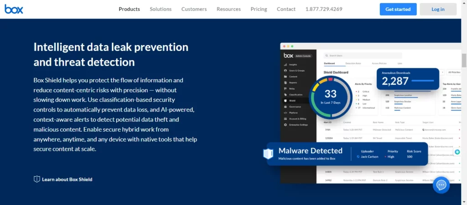Screen dimensions: 467x205
Task: Click the teal circular icon near page scrollbar
Action: (457, 152)
